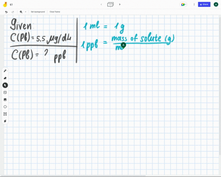Image resolution: width=221 pixels, height=177 pixels.
Task: Choose the Select arrow tool
Action: [5, 85]
